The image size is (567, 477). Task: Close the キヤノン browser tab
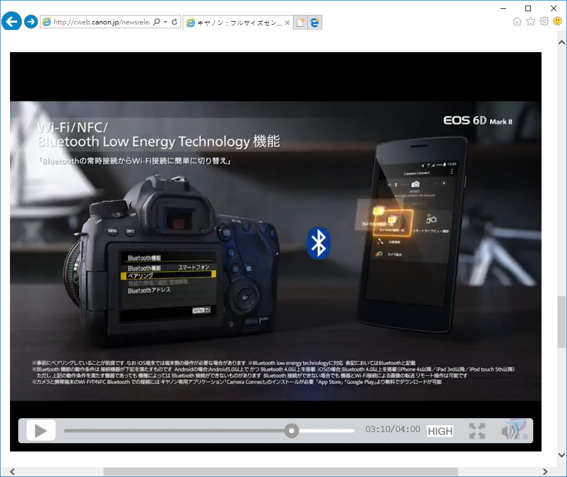click(287, 22)
